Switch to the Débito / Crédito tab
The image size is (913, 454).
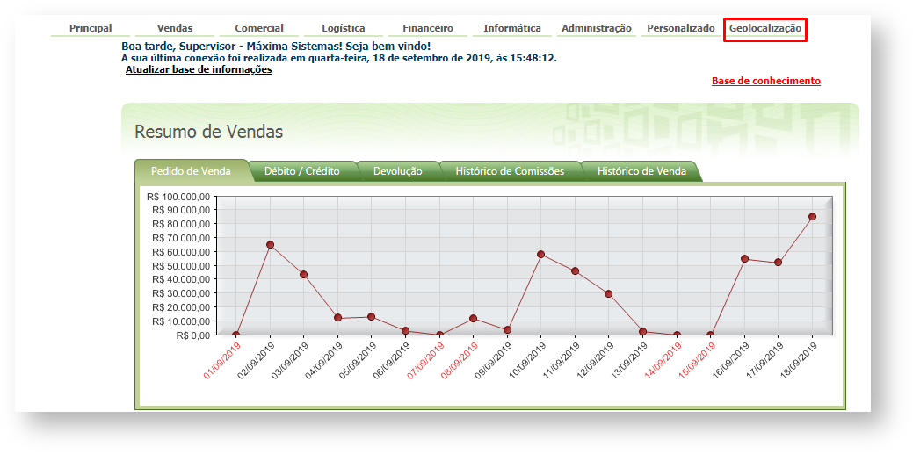(302, 171)
